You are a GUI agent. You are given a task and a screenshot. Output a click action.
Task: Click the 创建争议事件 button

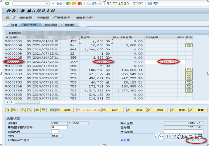(85, 18)
